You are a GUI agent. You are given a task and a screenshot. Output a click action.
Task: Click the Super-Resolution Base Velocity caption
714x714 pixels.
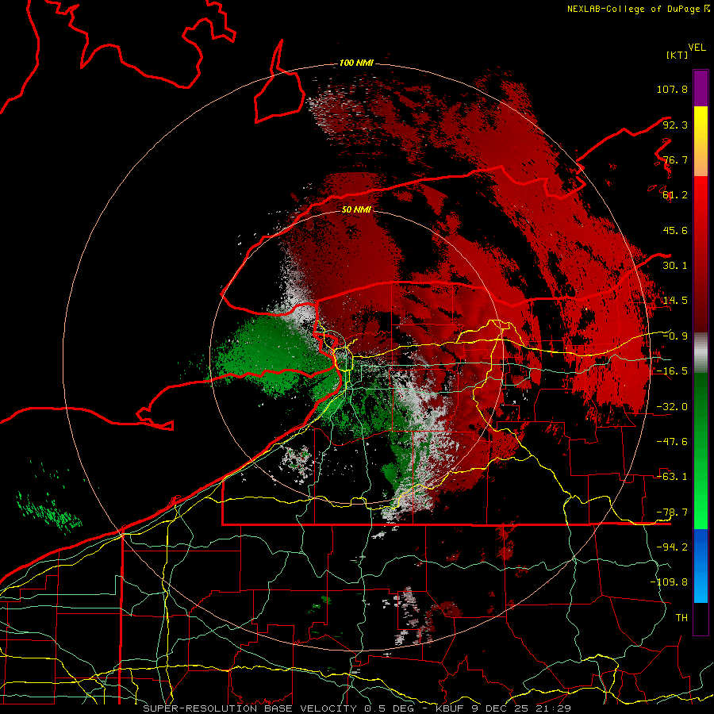coord(357,708)
